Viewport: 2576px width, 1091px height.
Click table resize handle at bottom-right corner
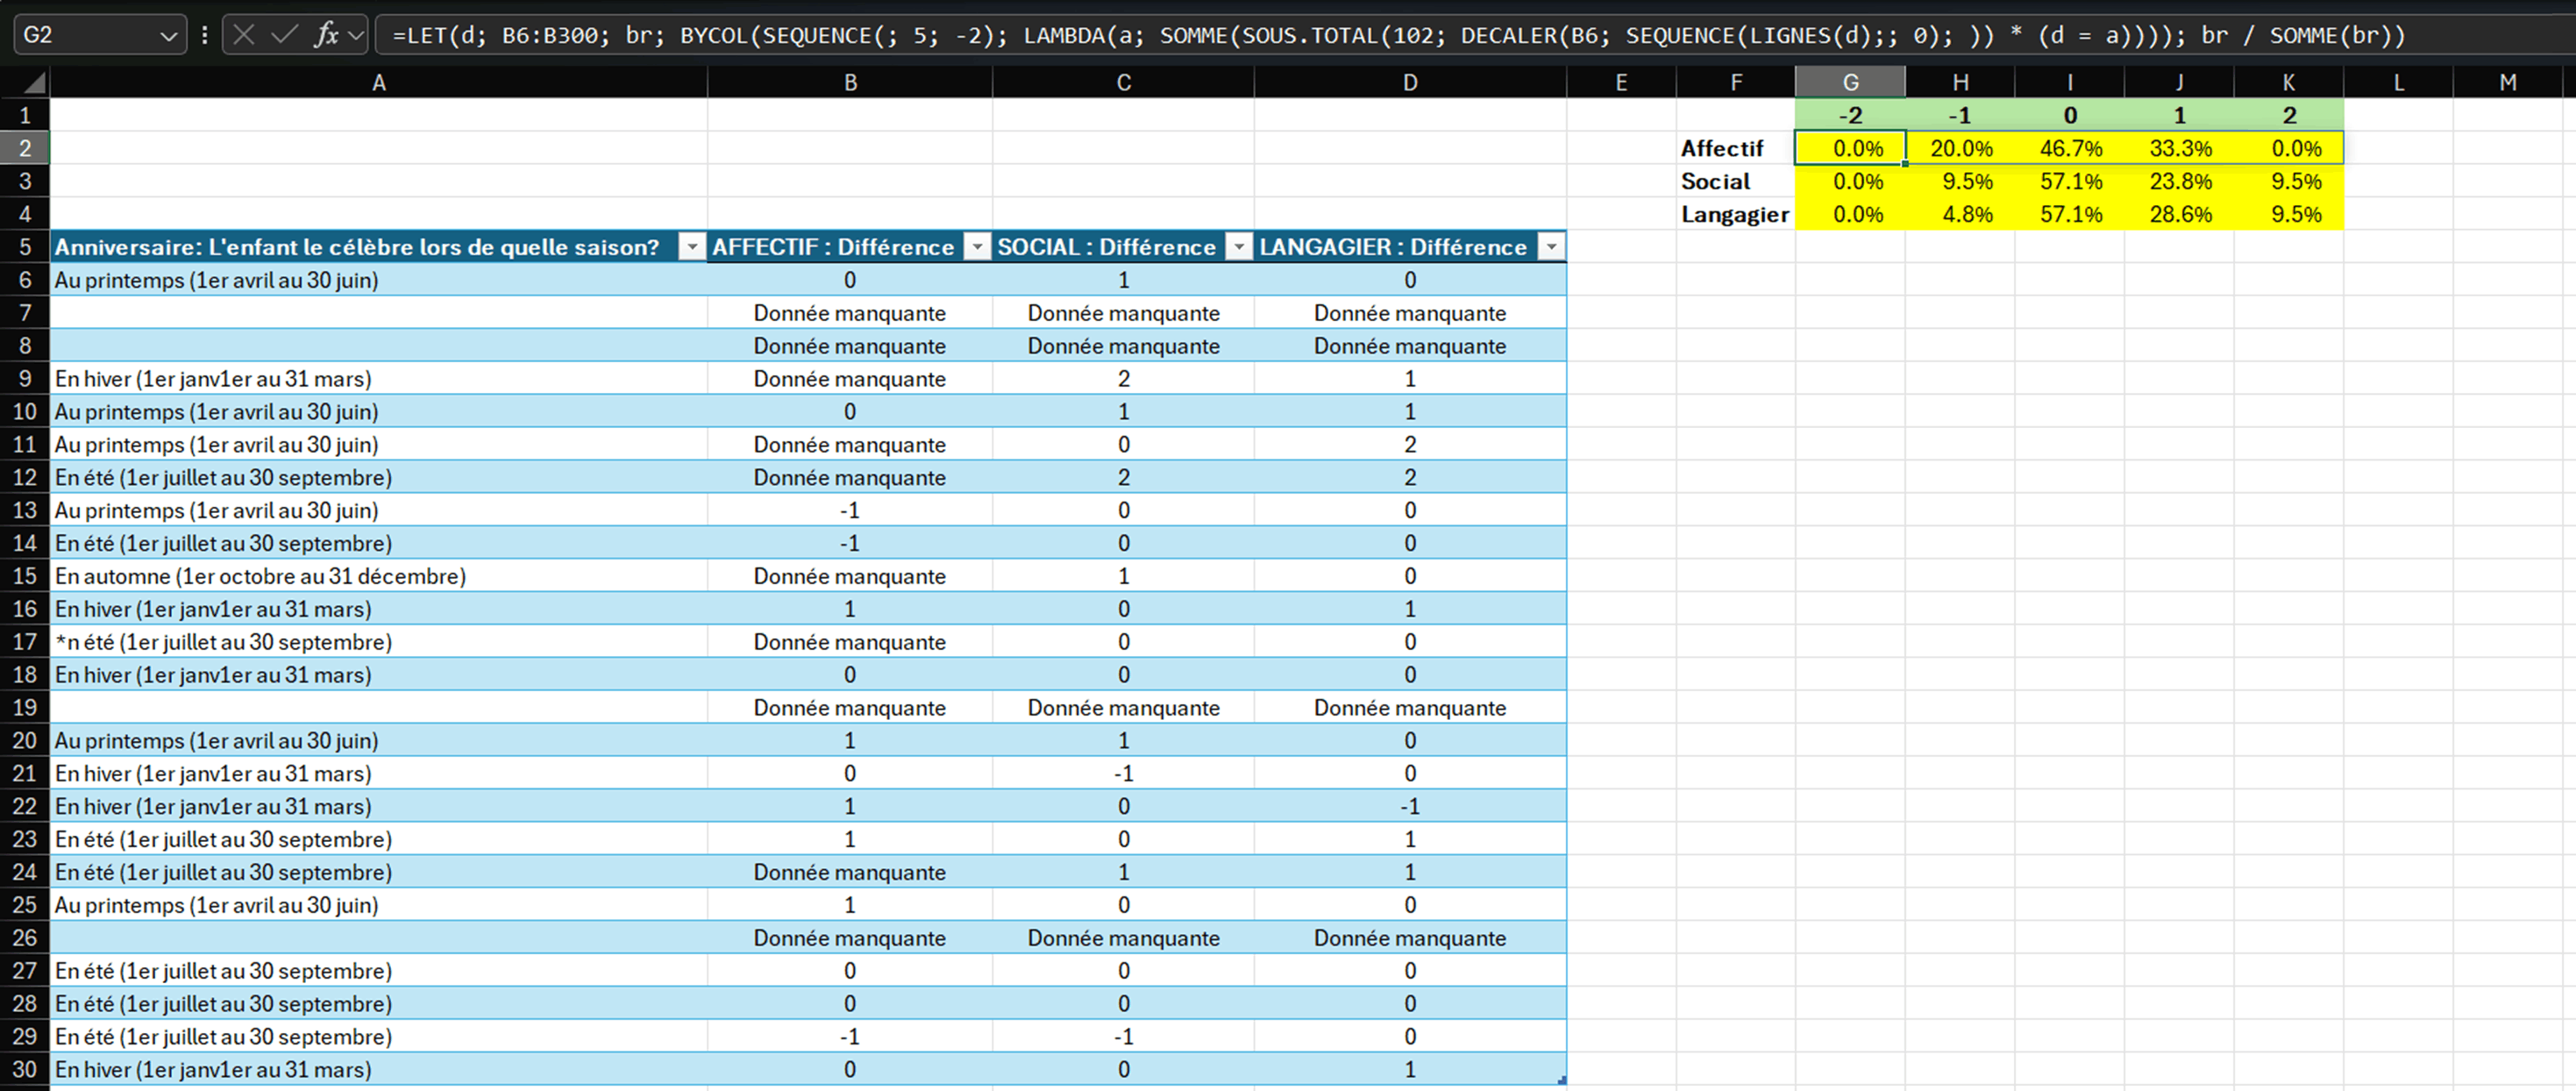coord(1561,1080)
